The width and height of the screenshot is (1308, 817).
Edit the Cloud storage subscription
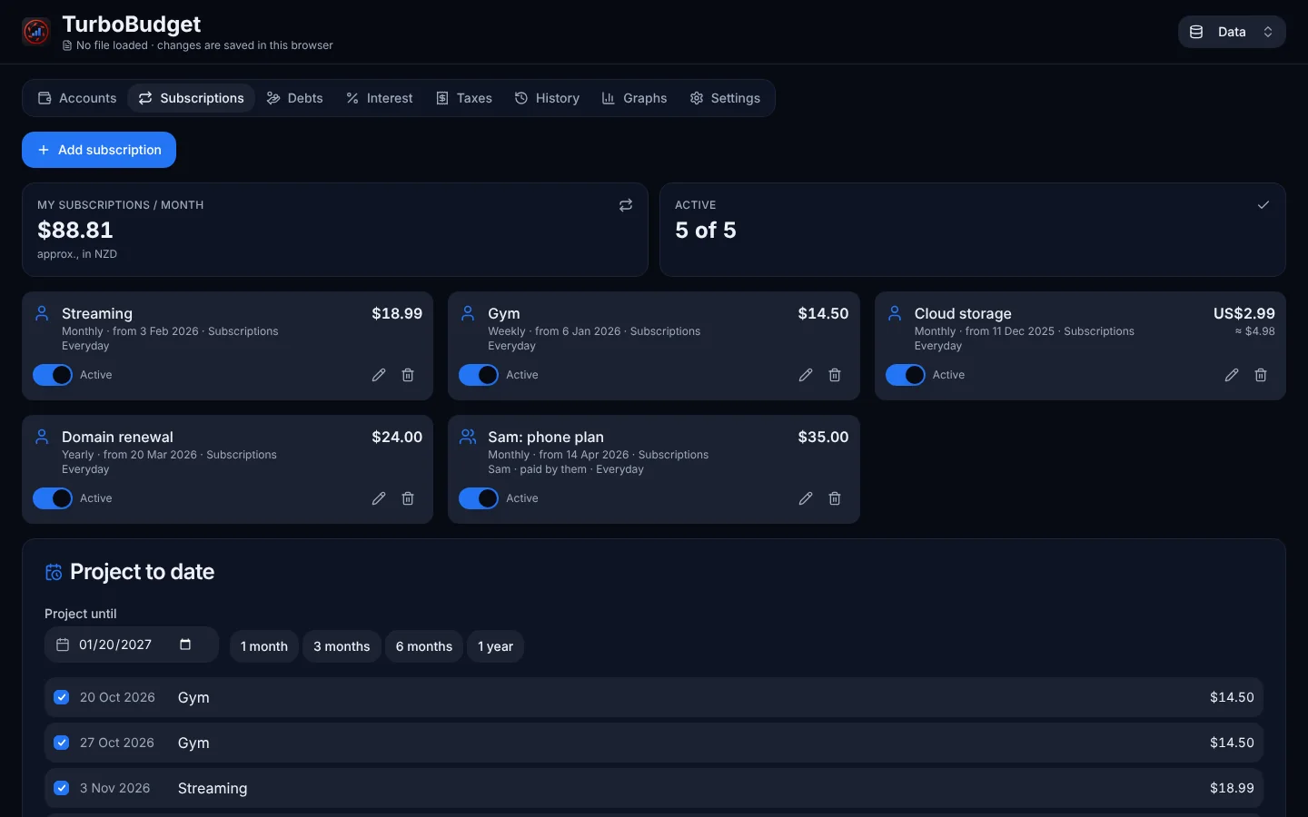pyautogui.click(x=1232, y=375)
